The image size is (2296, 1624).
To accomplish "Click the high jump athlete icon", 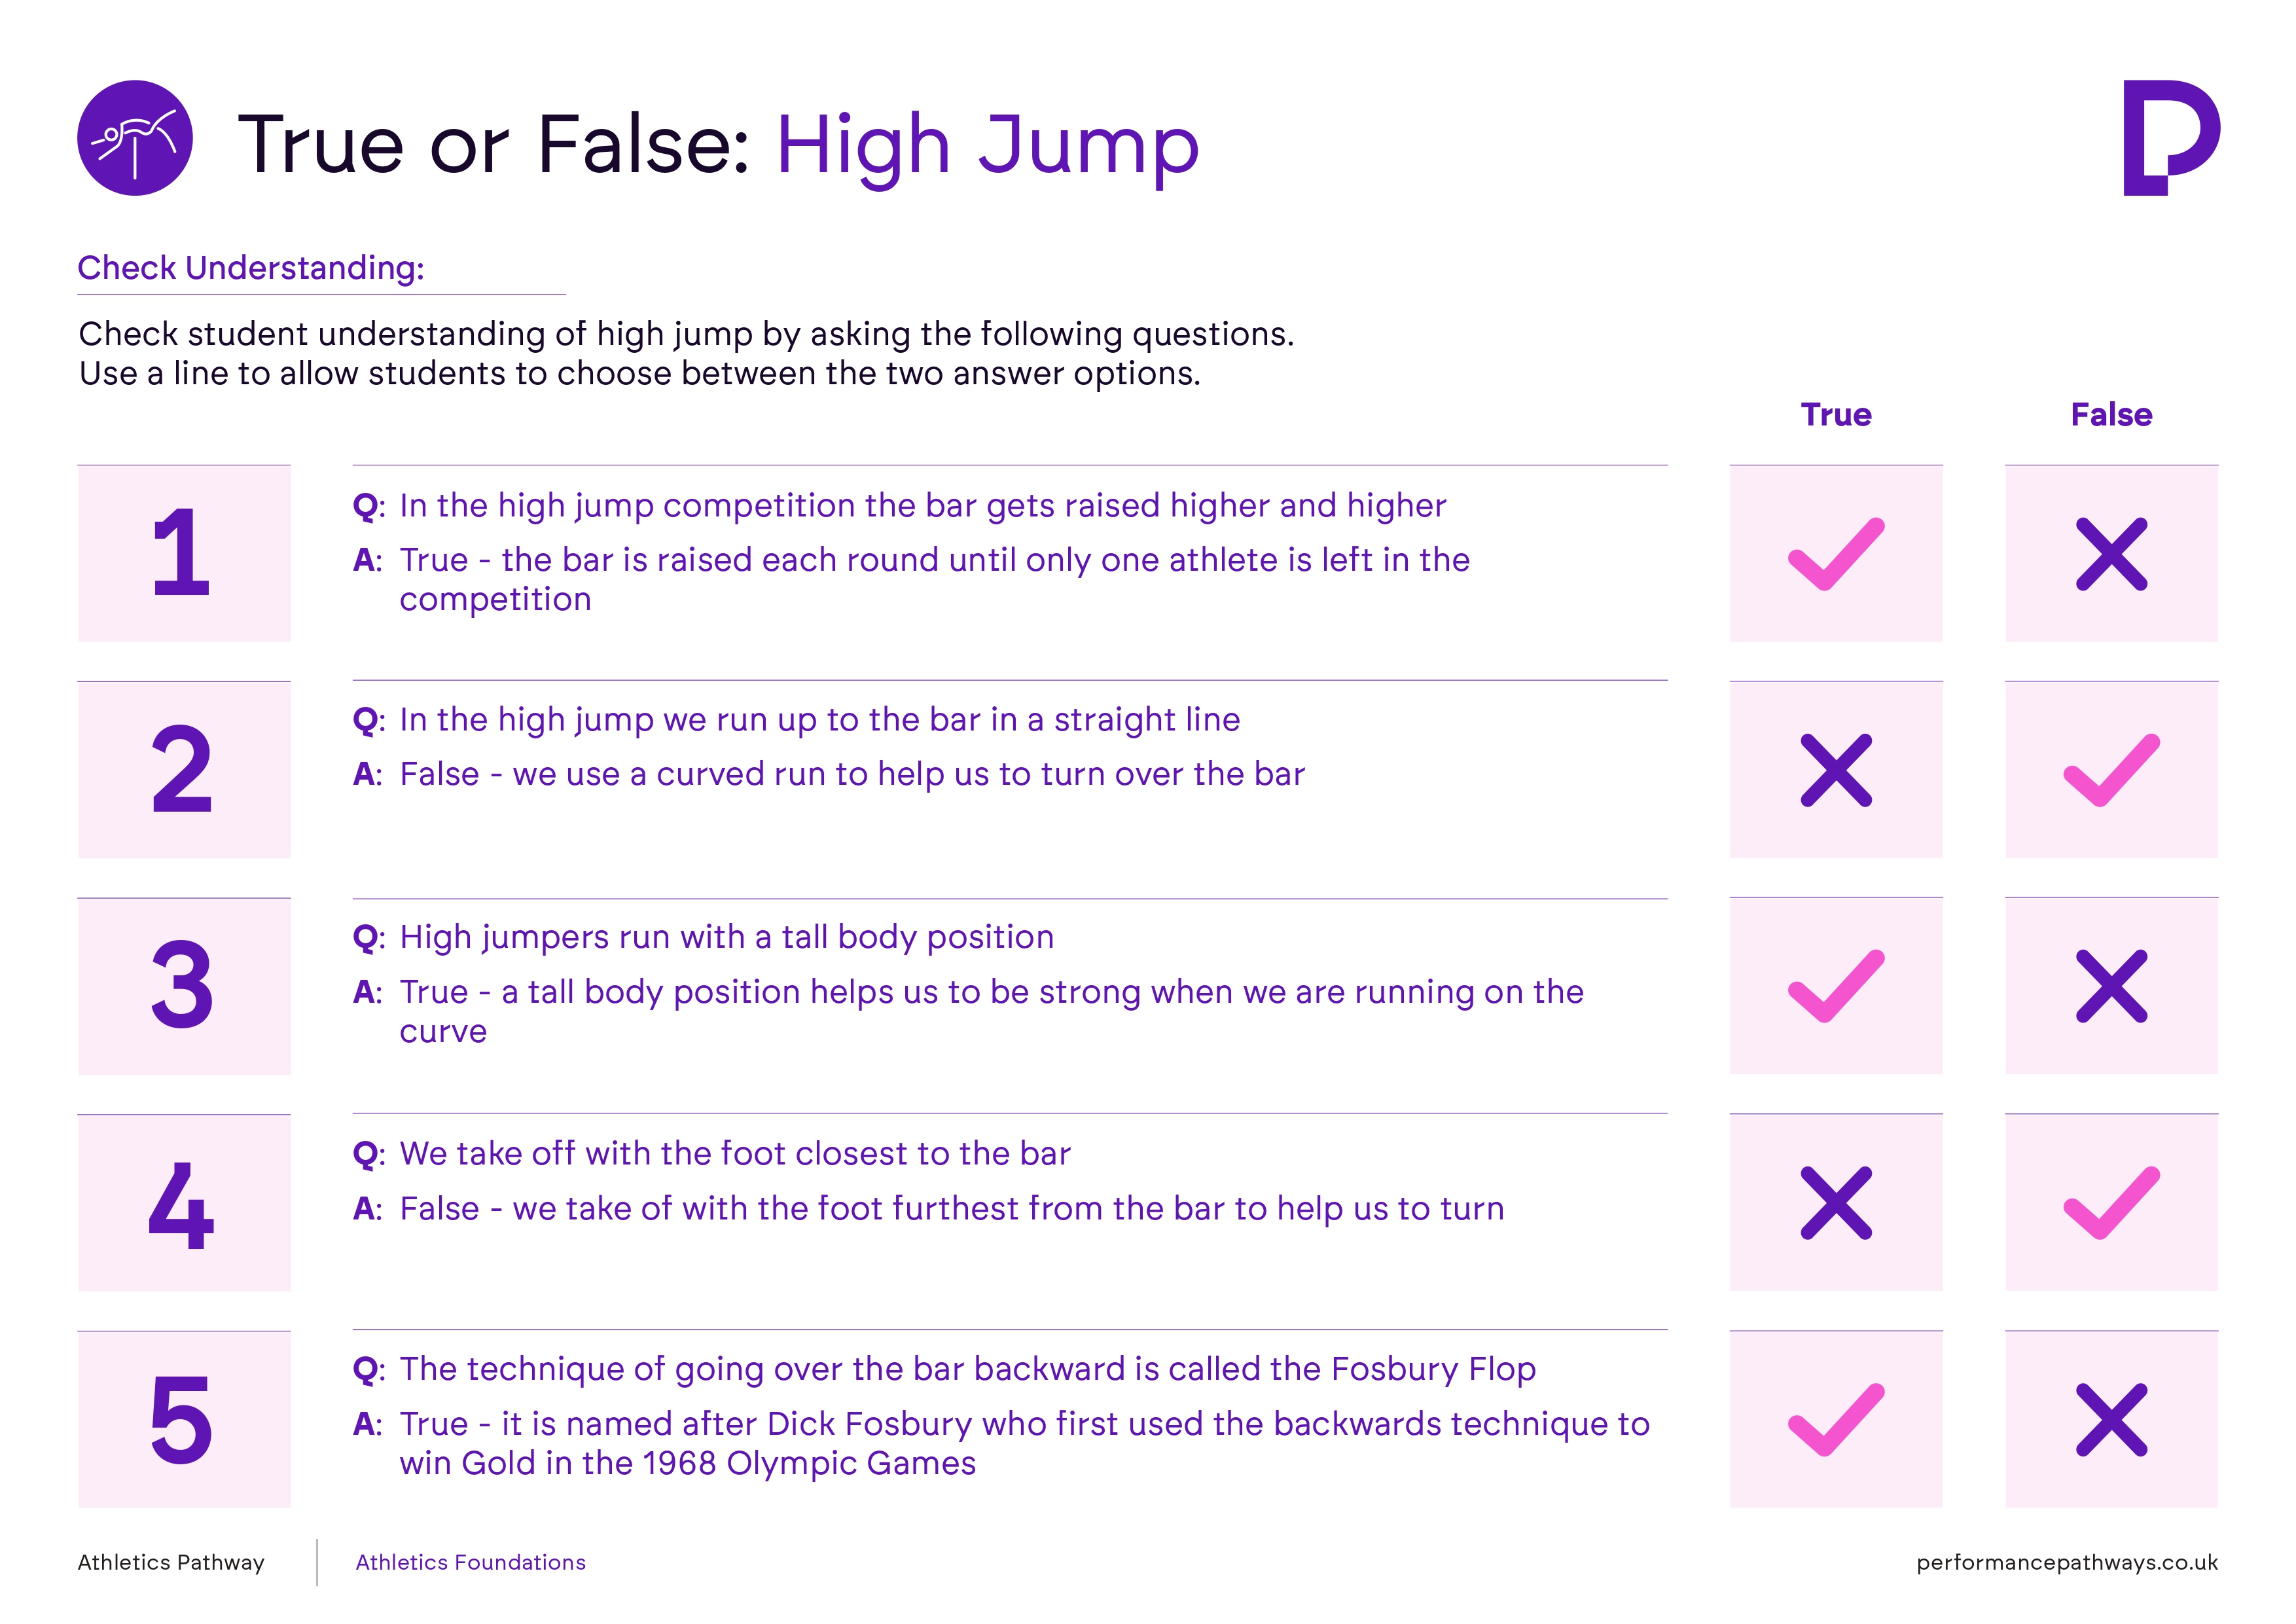I will click(135, 138).
